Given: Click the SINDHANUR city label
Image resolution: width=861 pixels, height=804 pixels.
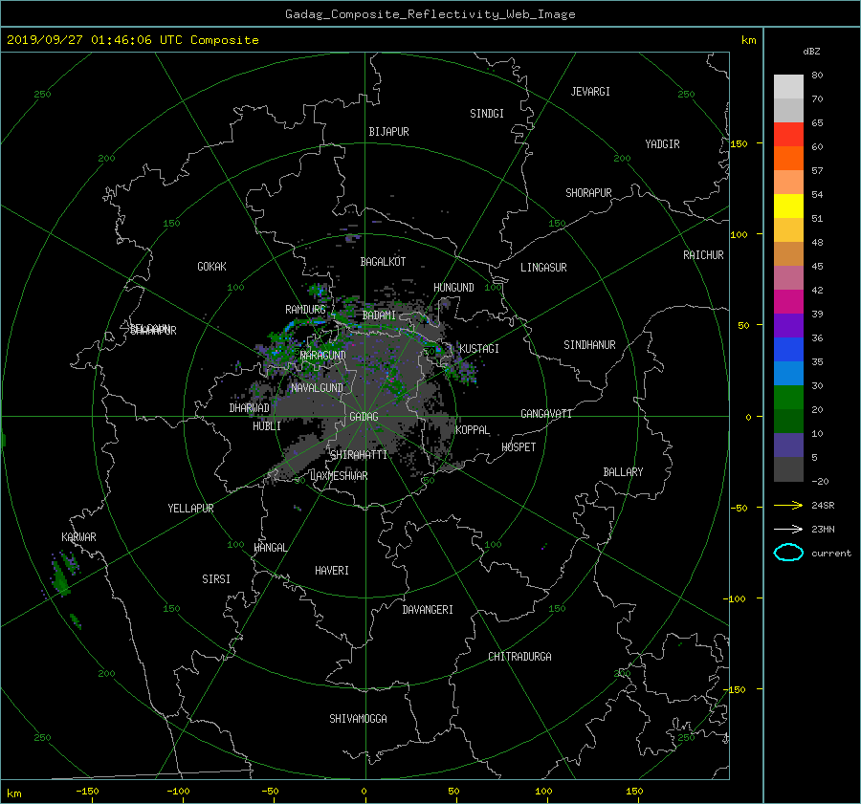Looking at the screenshot, I should pos(589,345).
